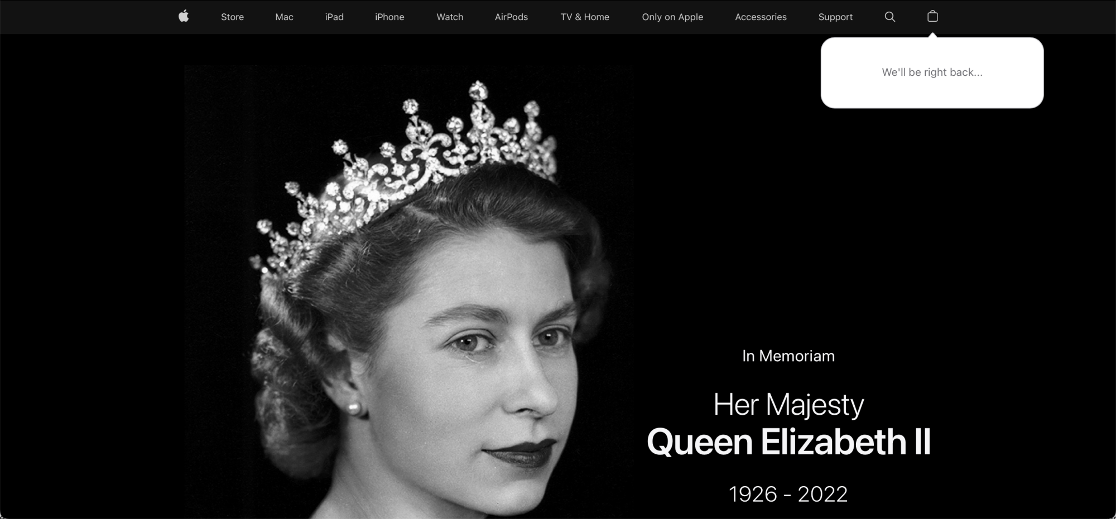Open the Support link
The height and width of the screenshot is (519, 1116).
[x=835, y=17]
